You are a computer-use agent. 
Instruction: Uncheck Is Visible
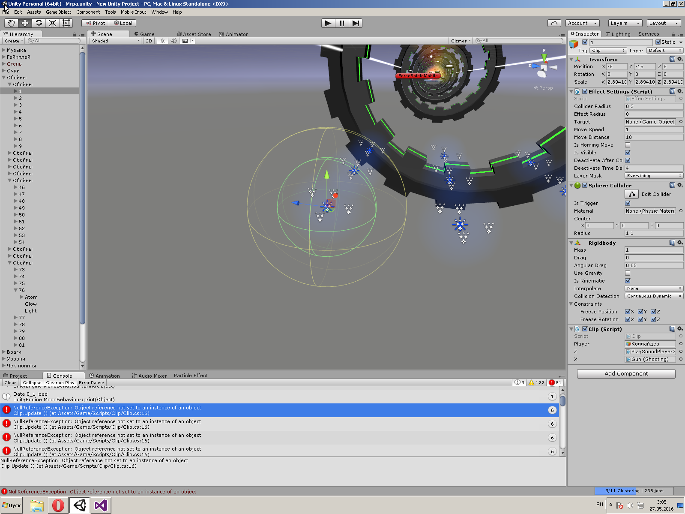[628, 153]
